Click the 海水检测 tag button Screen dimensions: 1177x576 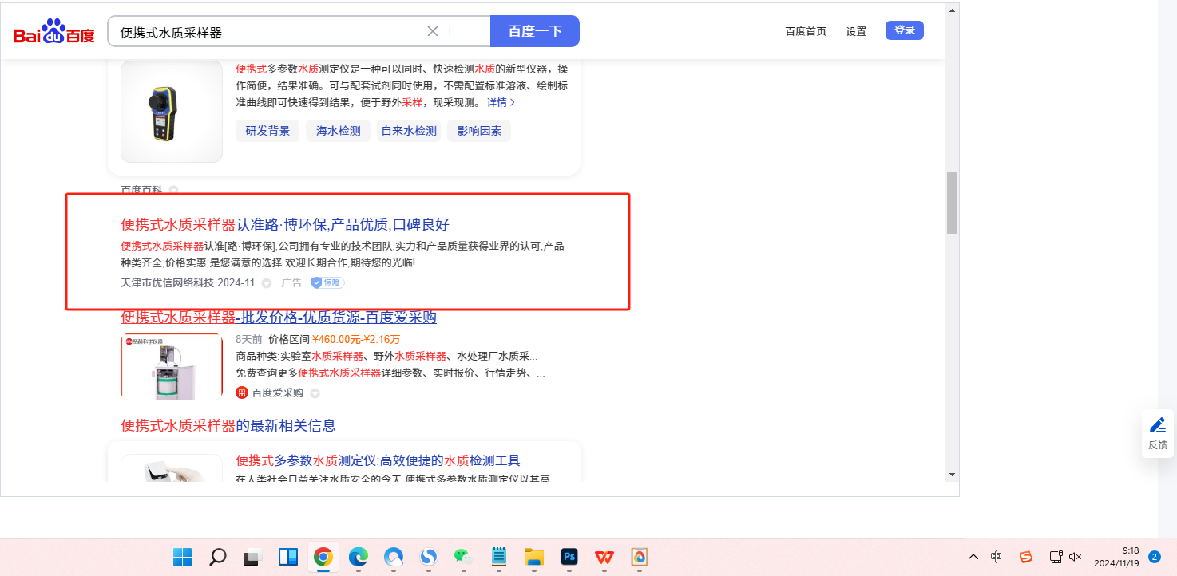coord(338,131)
